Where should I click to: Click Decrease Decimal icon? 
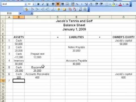tap(91, 4)
